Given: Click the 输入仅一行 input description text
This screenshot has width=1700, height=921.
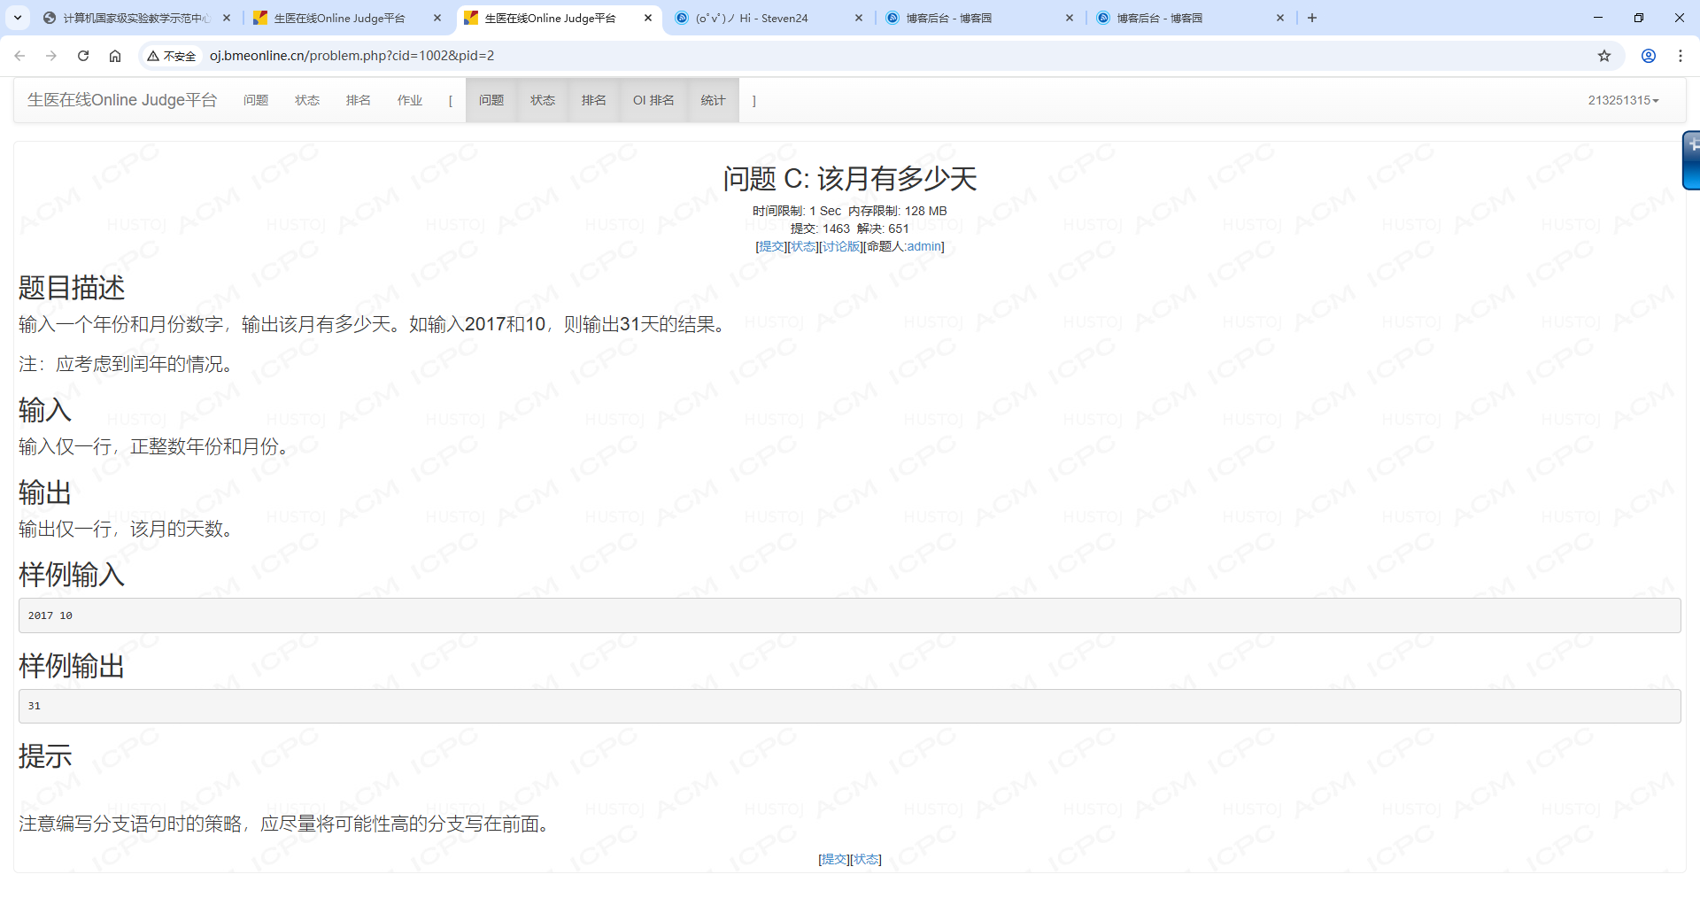Looking at the screenshot, I should 154,446.
